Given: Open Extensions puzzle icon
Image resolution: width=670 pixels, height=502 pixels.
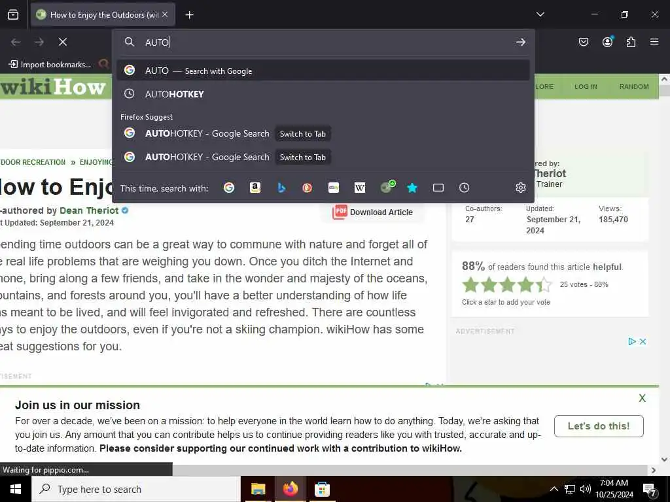Looking at the screenshot, I should point(631,42).
